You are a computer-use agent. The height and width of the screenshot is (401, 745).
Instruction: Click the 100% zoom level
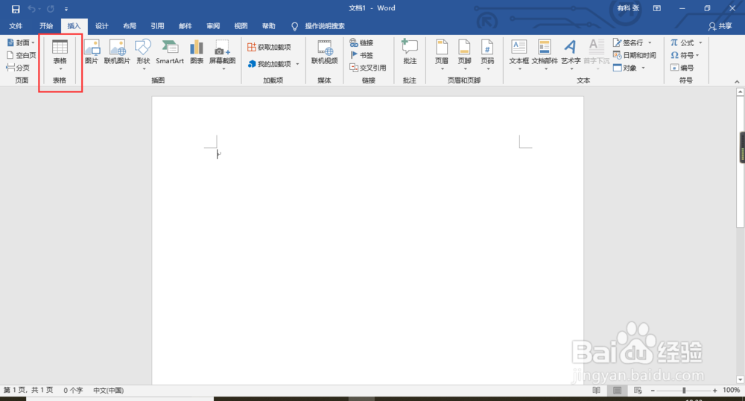pos(731,390)
